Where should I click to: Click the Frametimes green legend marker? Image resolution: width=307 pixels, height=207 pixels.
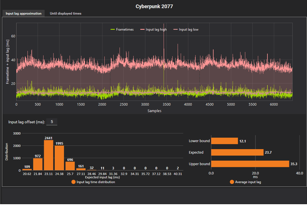tap(112, 29)
